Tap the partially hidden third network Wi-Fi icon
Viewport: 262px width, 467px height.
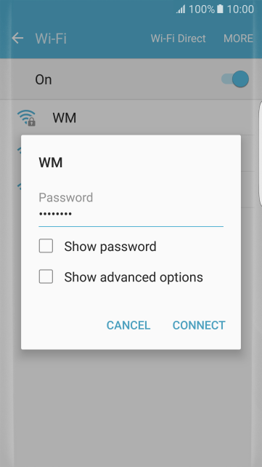point(19,186)
